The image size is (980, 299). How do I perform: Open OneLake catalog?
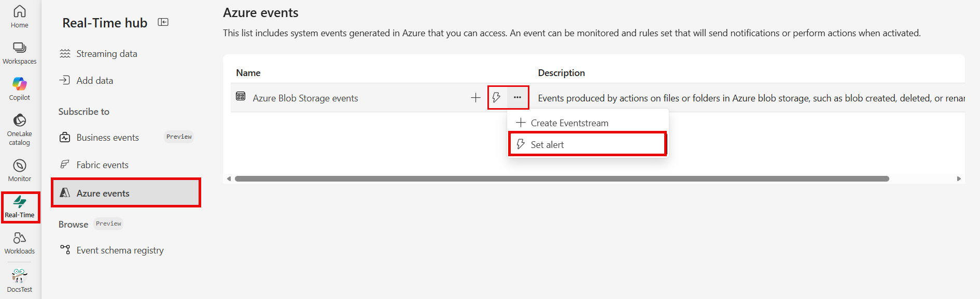point(20,129)
